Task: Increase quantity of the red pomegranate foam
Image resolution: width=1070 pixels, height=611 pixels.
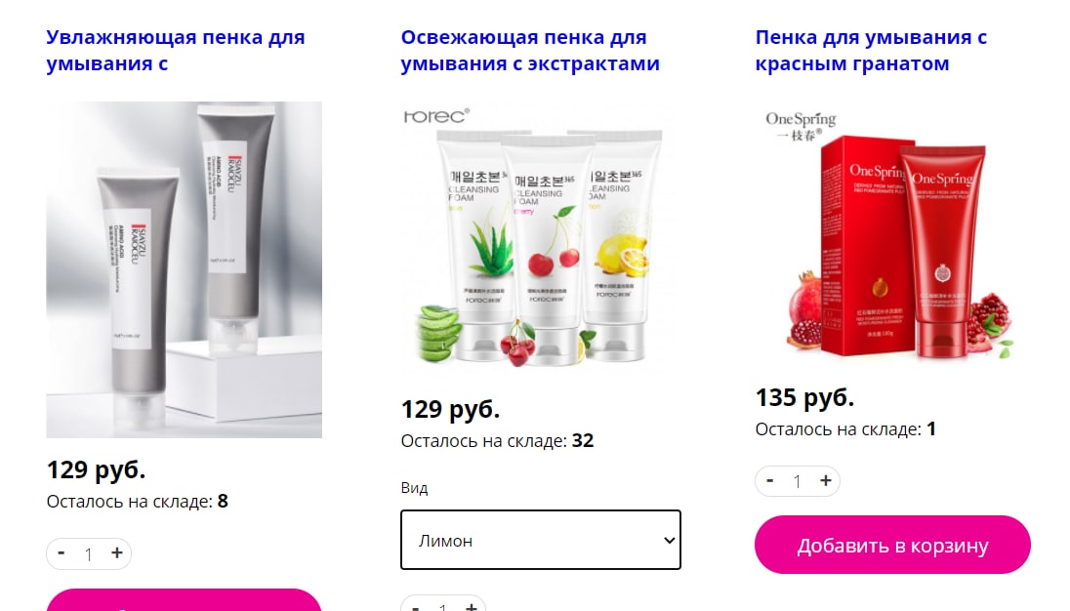Action: tap(826, 481)
